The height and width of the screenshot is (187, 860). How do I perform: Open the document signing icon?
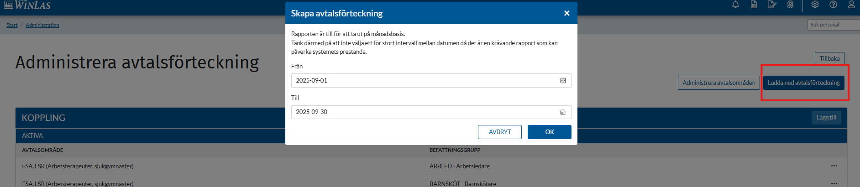(772, 5)
